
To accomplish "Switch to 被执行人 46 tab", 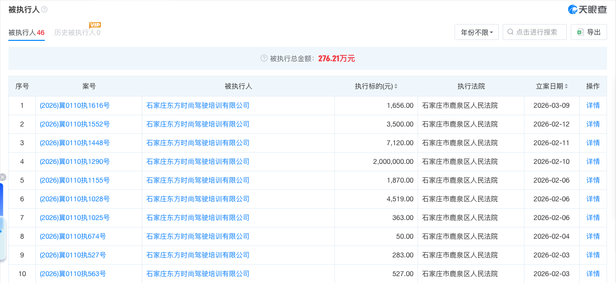I will click(x=26, y=32).
